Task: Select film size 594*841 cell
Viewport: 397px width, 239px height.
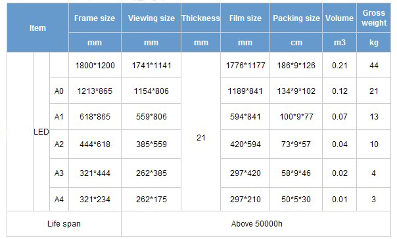Action: [245, 117]
